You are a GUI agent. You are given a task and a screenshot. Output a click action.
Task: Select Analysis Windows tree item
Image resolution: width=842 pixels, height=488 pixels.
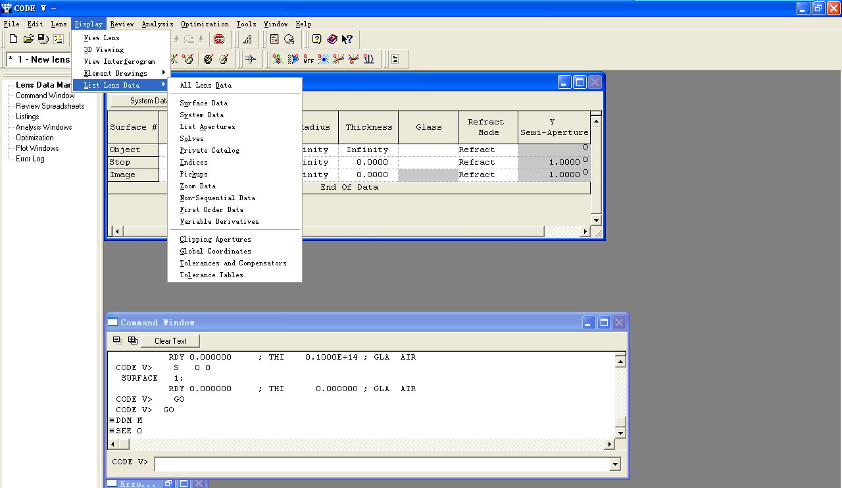click(44, 127)
